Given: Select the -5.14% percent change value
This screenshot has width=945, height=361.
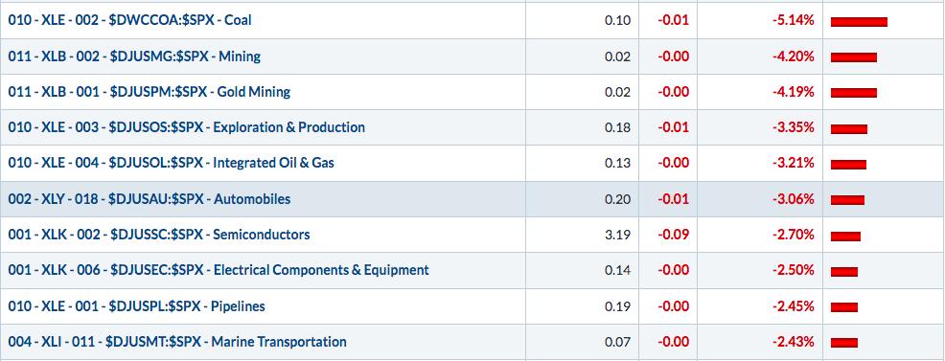Looking at the screenshot, I should click(x=794, y=20).
